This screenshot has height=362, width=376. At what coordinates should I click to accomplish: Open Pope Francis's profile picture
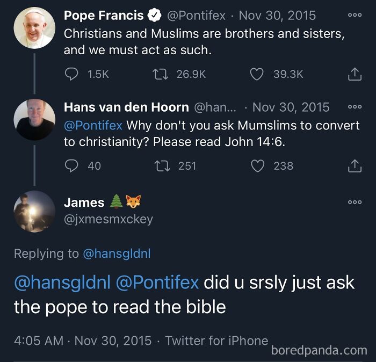pos(34,28)
